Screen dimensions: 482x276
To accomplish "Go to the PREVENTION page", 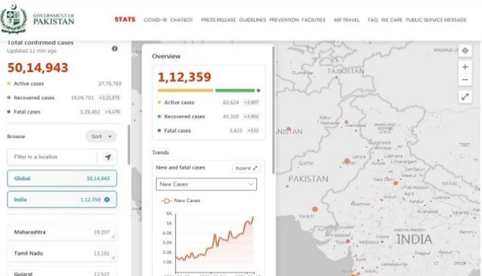I will [x=284, y=20].
